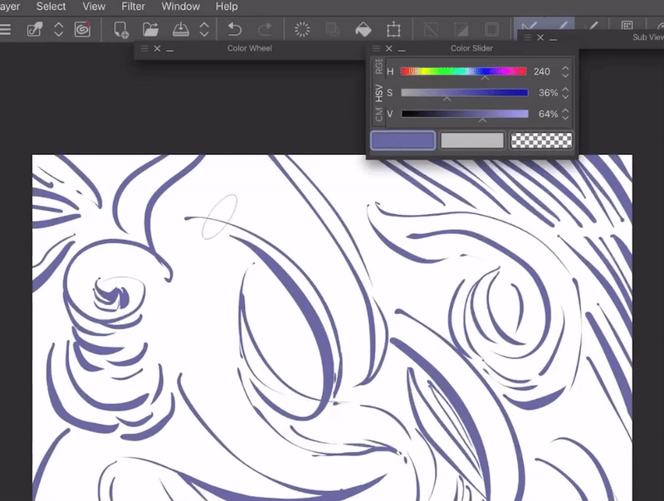Increase Hue with the H up arrow

[565, 68]
